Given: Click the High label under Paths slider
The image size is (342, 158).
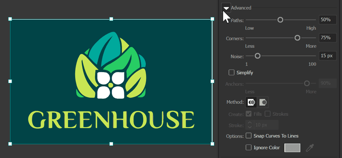Looking at the screenshot, I should coord(311,28).
